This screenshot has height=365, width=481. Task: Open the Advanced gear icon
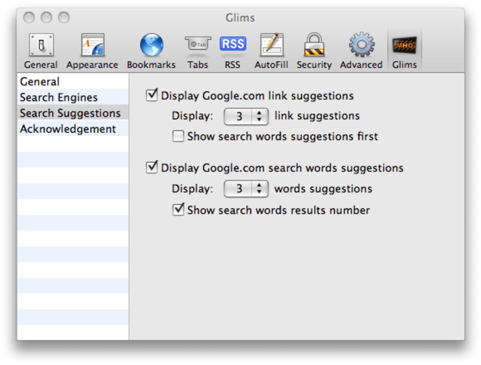pyautogui.click(x=361, y=46)
